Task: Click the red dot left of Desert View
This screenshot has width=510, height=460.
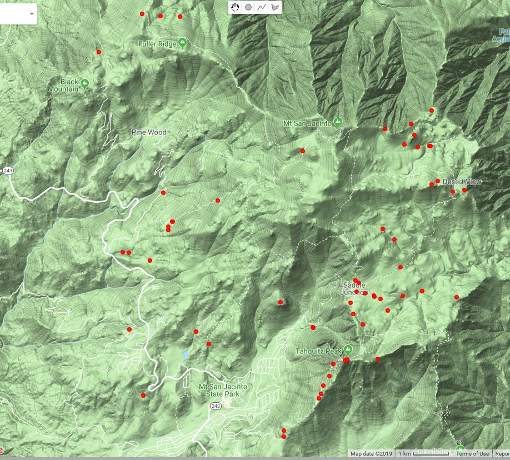Action: point(438,181)
